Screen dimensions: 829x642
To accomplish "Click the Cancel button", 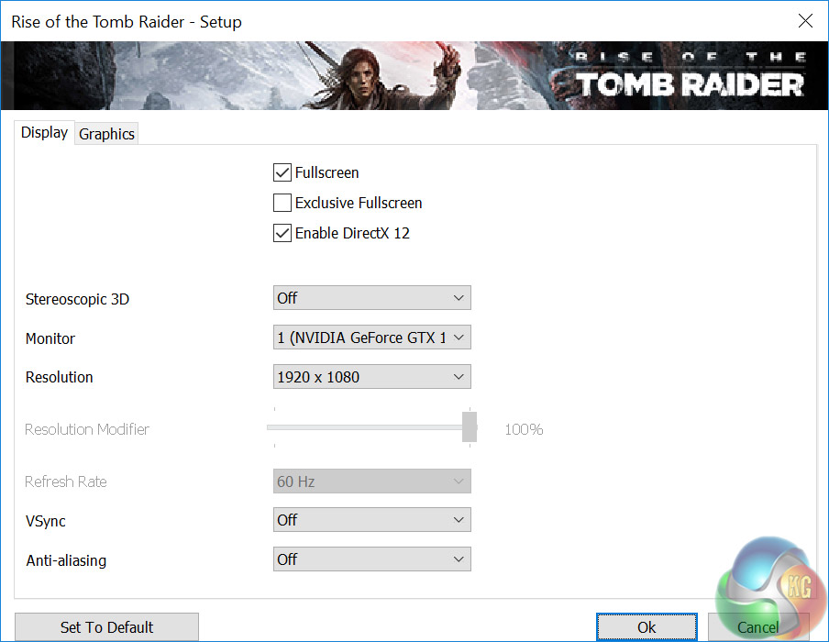I will (x=758, y=627).
